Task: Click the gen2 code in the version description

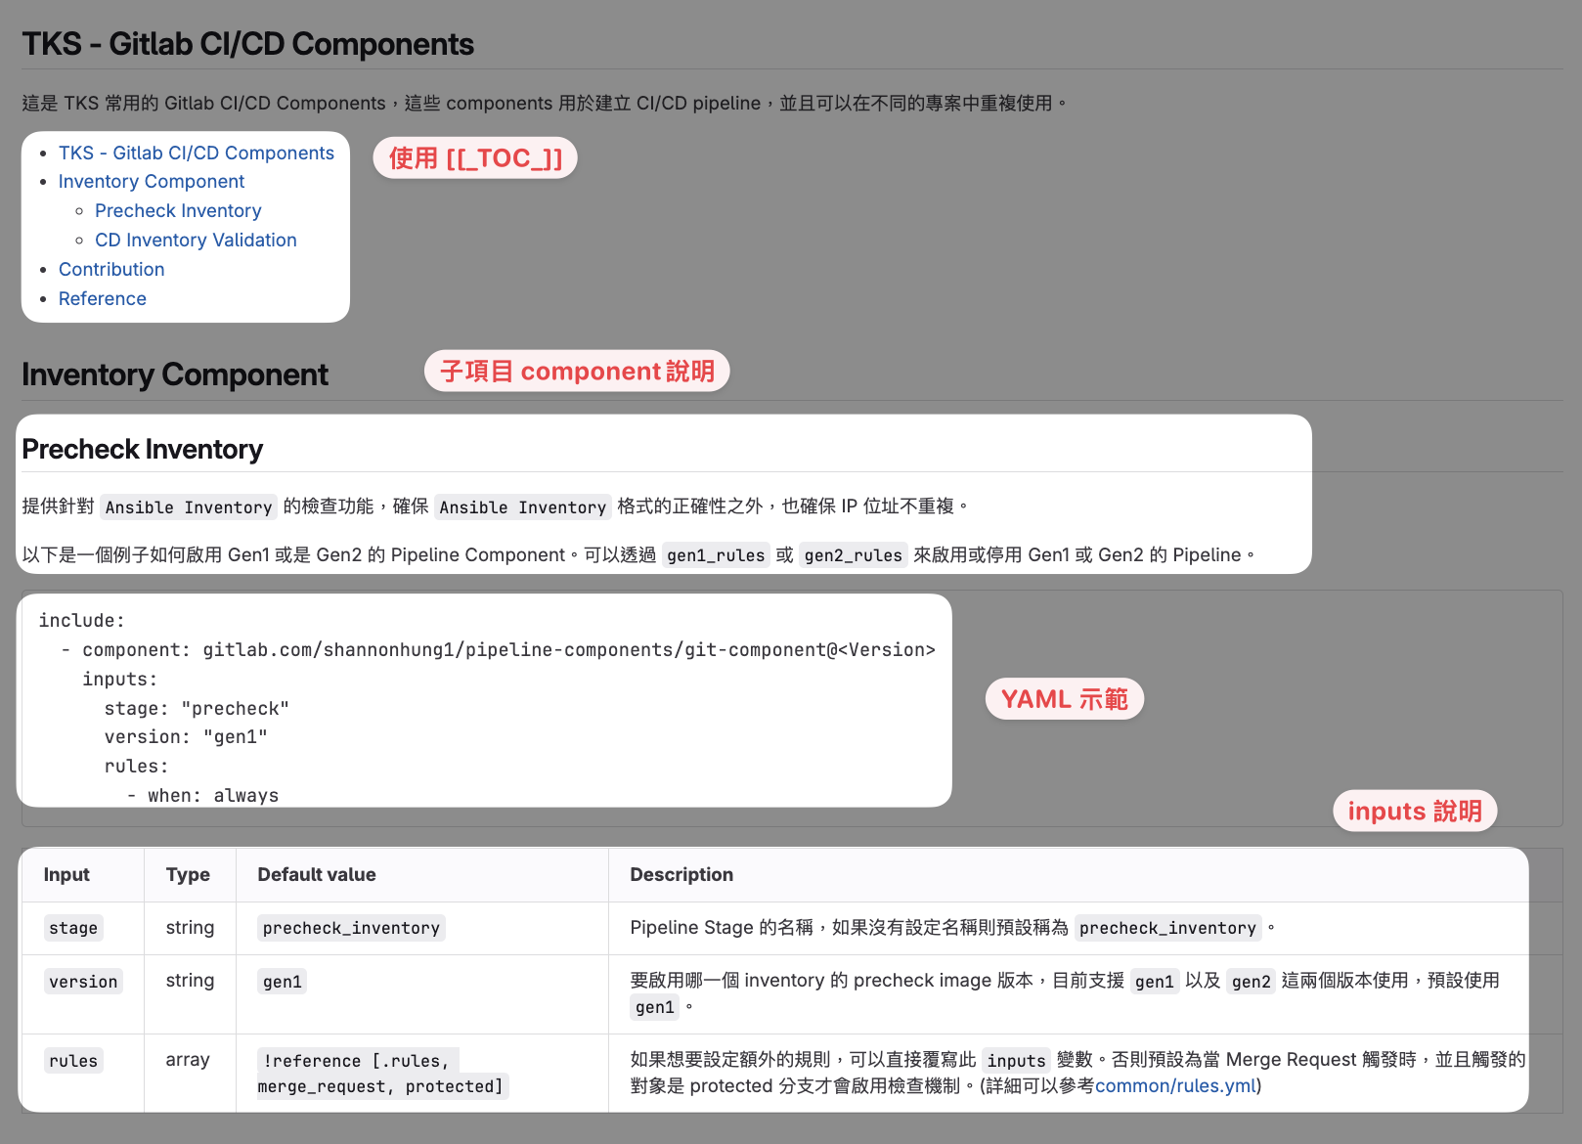Action: [1252, 982]
